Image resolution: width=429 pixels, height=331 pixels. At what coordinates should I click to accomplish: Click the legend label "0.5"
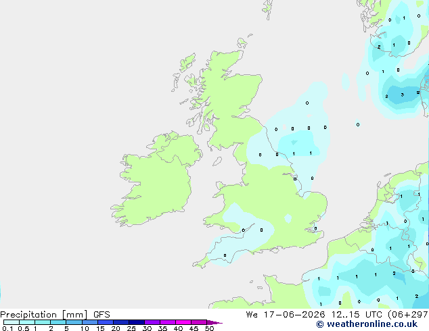(x=24, y=328)
